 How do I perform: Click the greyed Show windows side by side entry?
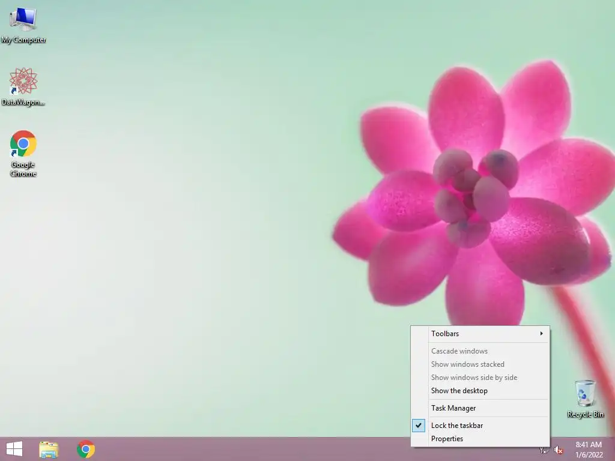(x=480, y=378)
